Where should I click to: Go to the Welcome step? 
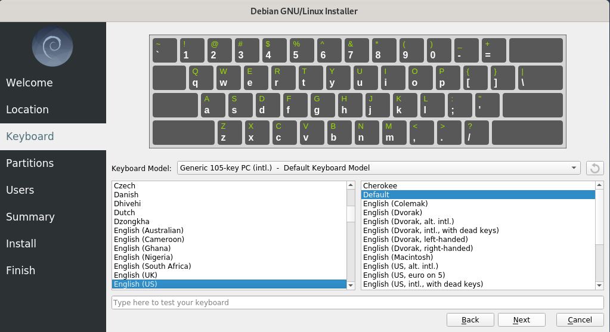53,83
